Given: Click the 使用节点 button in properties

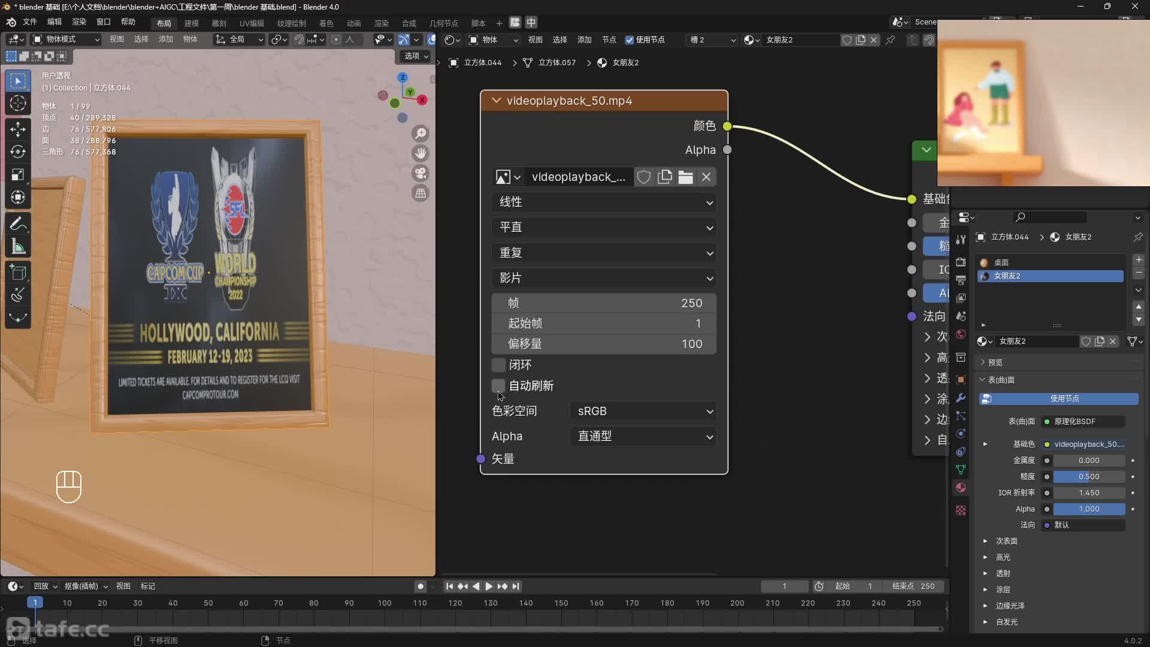Looking at the screenshot, I should click(x=1058, y=398).
